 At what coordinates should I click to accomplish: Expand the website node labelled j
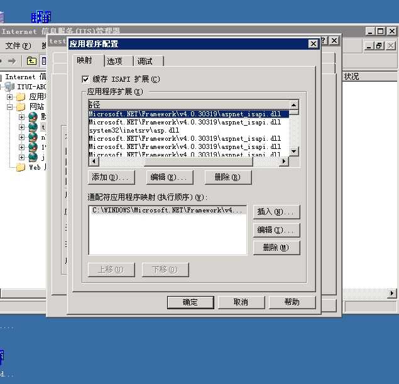(x=21, y=158)
